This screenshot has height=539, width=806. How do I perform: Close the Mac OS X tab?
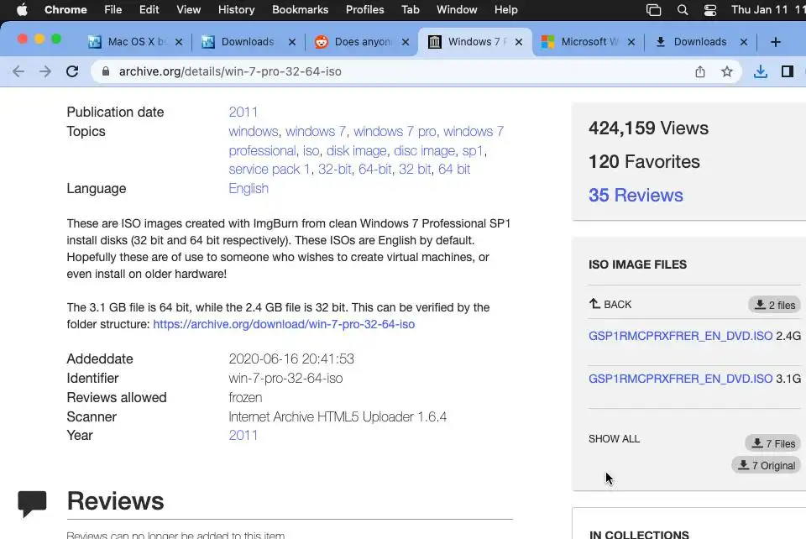click(179, 42)
